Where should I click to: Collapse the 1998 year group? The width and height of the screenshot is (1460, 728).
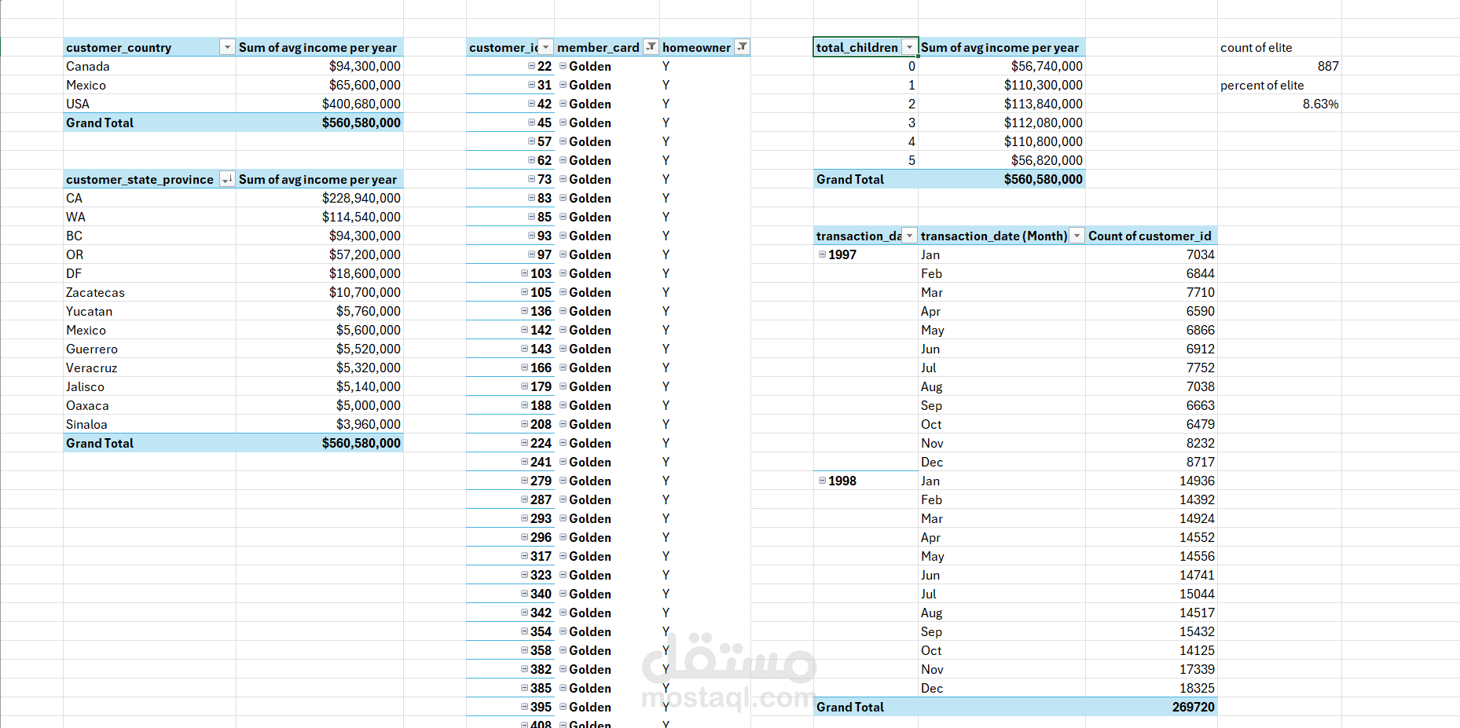point(822,481)
